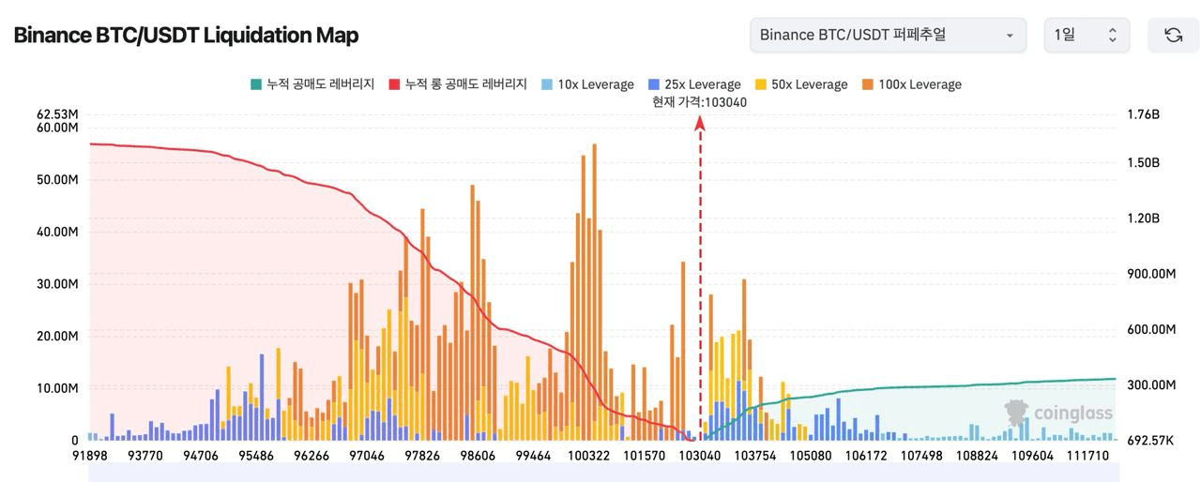Toggle 누적 롱 공매도 레버리지 legend series

(457, 84)
